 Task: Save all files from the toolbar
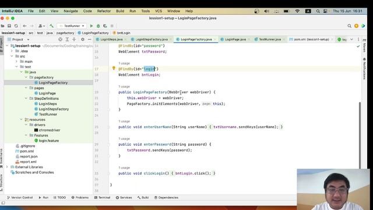pyautogui.click(x=9, y=26)
